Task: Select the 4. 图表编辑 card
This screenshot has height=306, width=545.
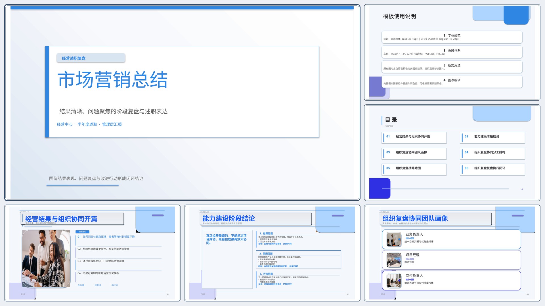Action: 452,82
